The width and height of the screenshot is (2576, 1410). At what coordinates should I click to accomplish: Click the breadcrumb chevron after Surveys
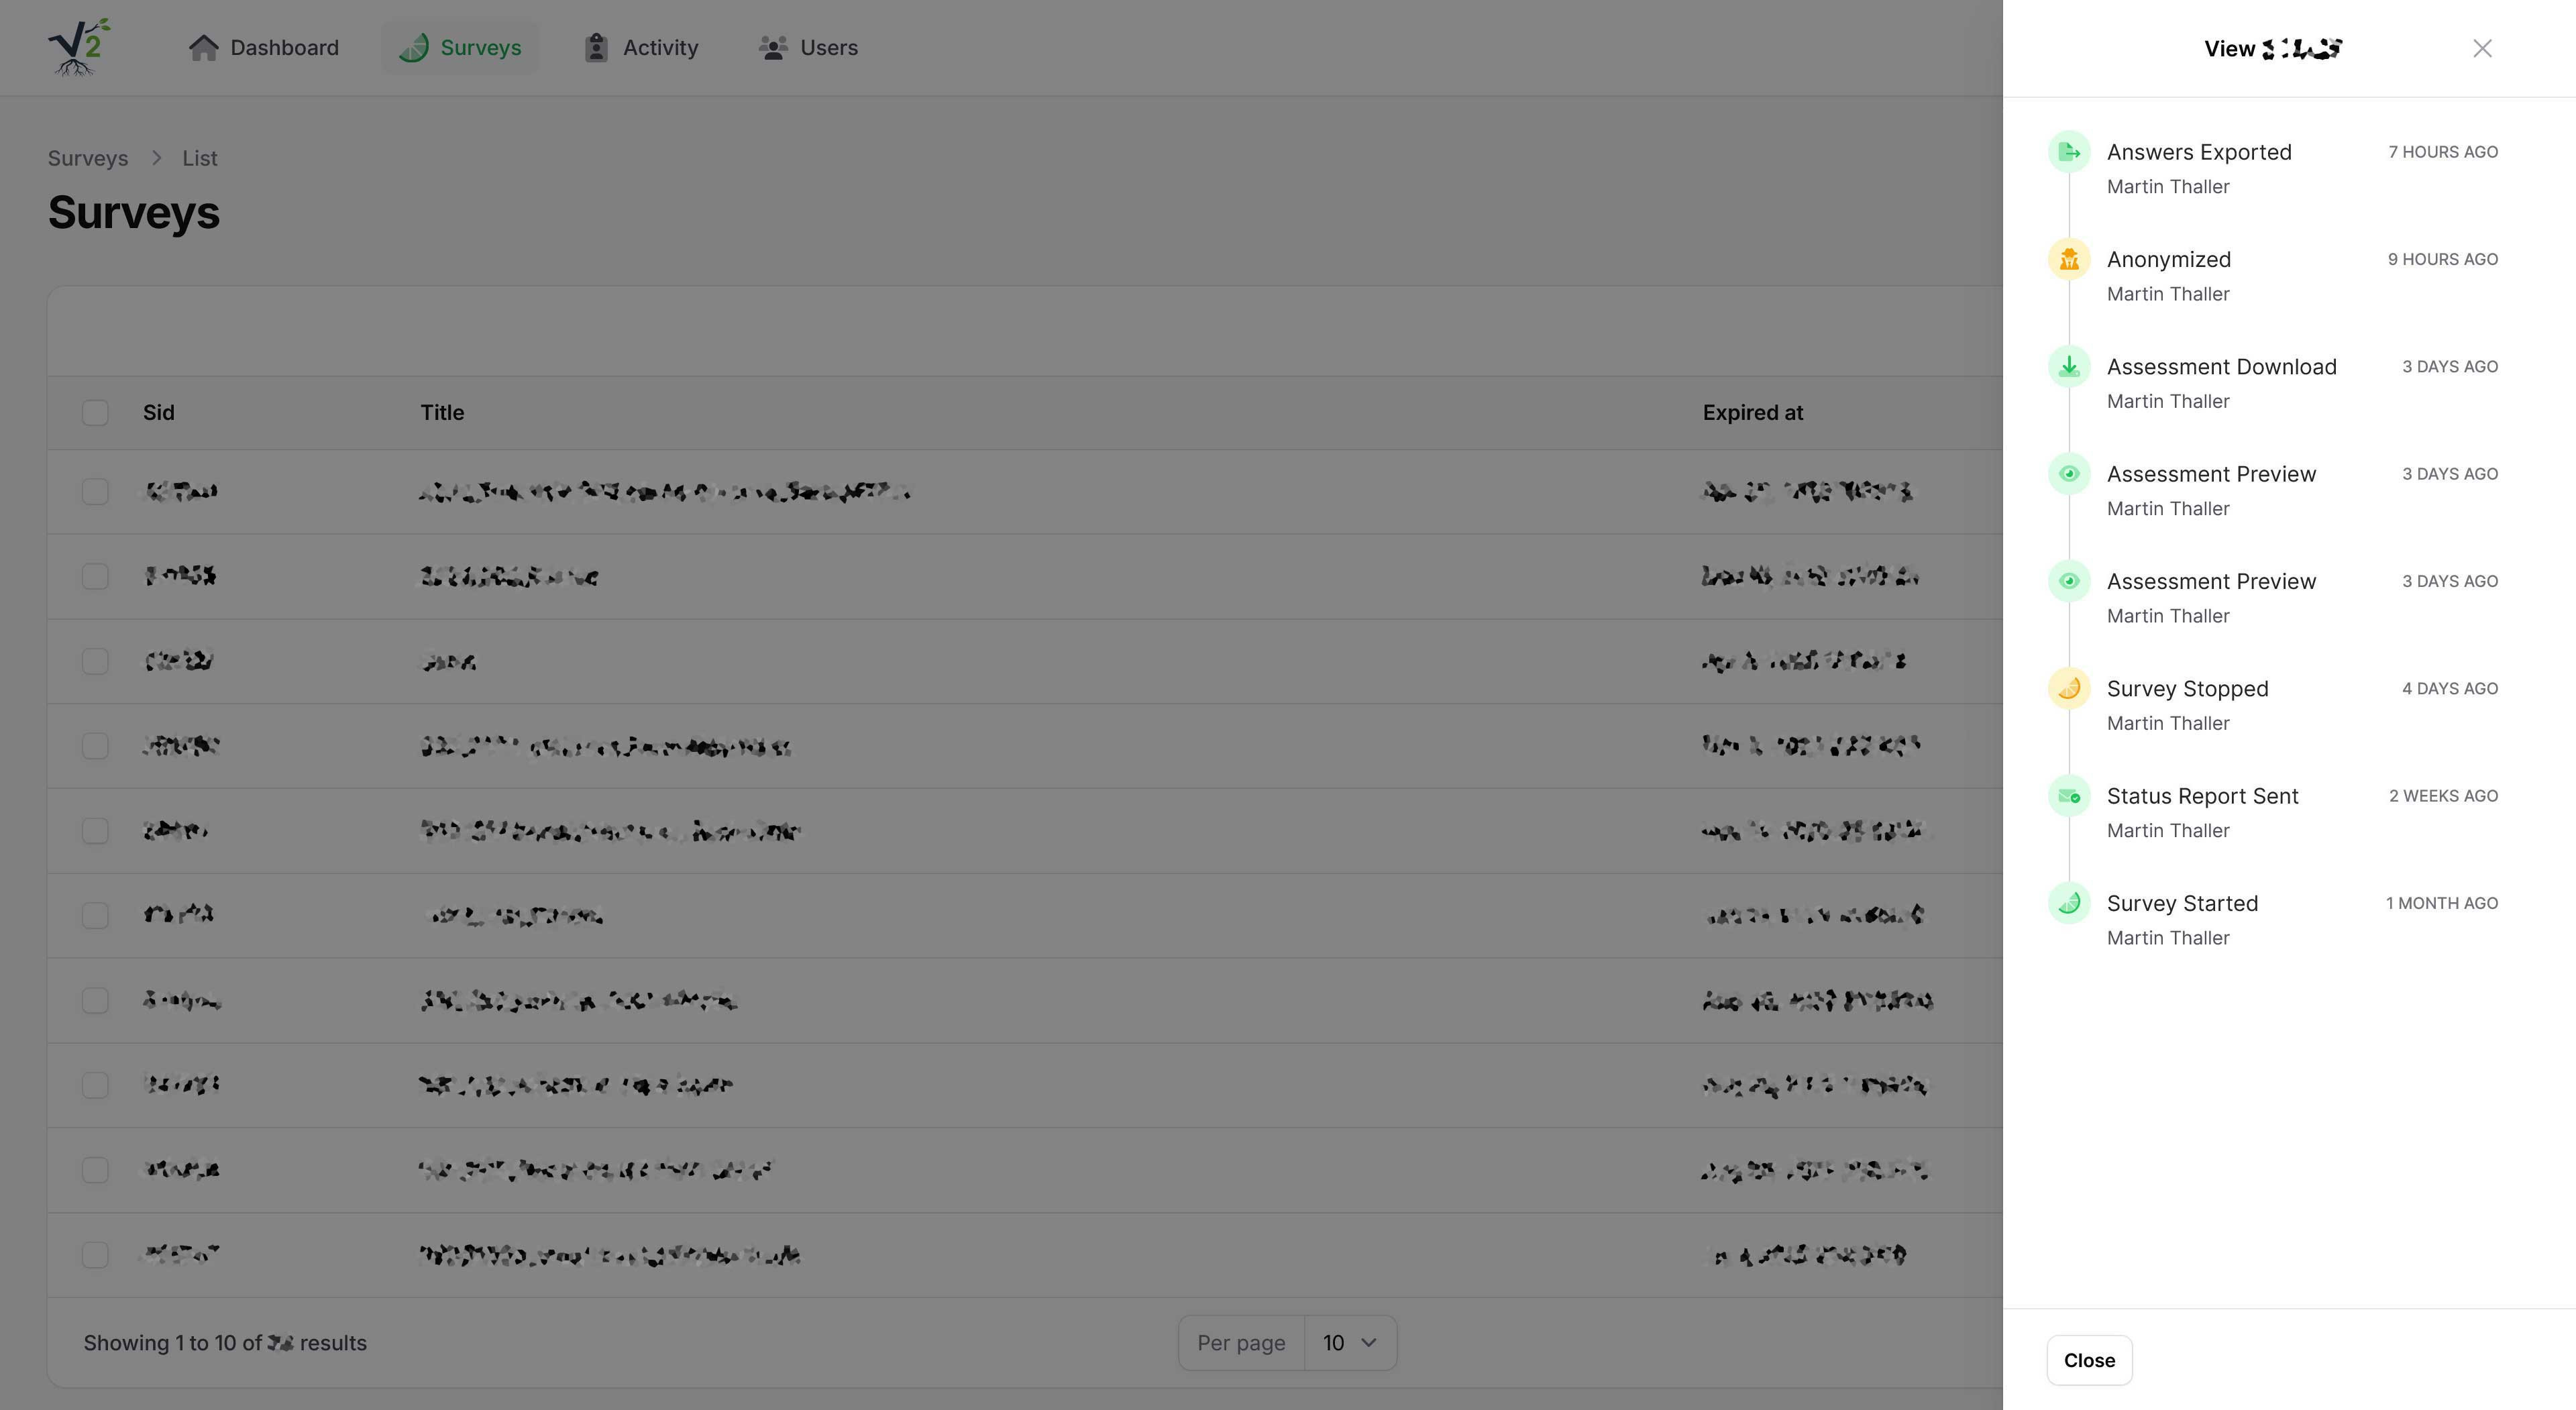tap(156, 158)
